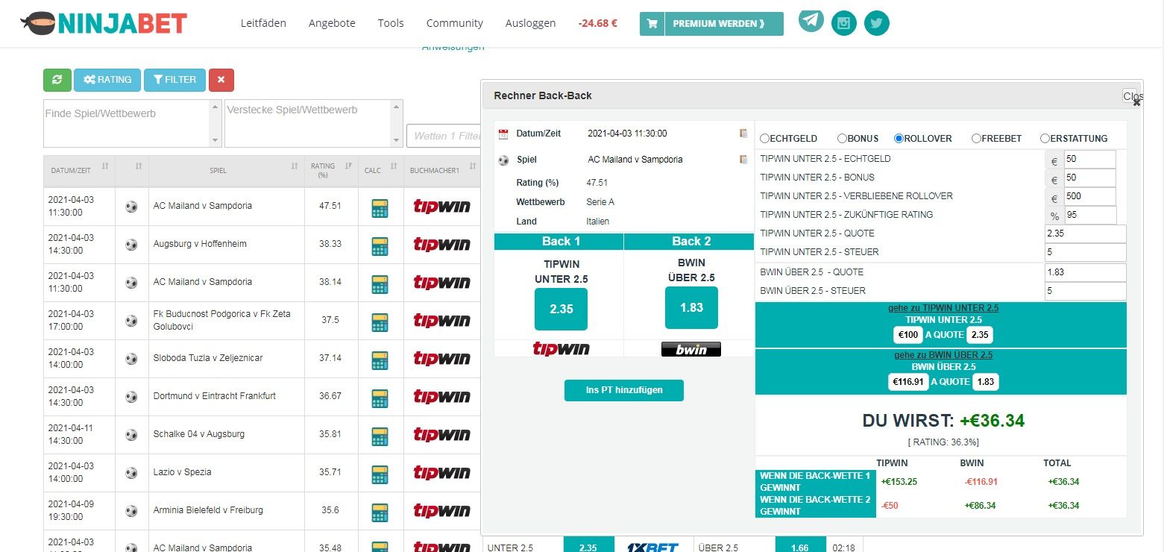Click Ins PT hinzufügen button
Image resolution: width=1164 pixels, height=552 pixels.
(x=624, y=390)
